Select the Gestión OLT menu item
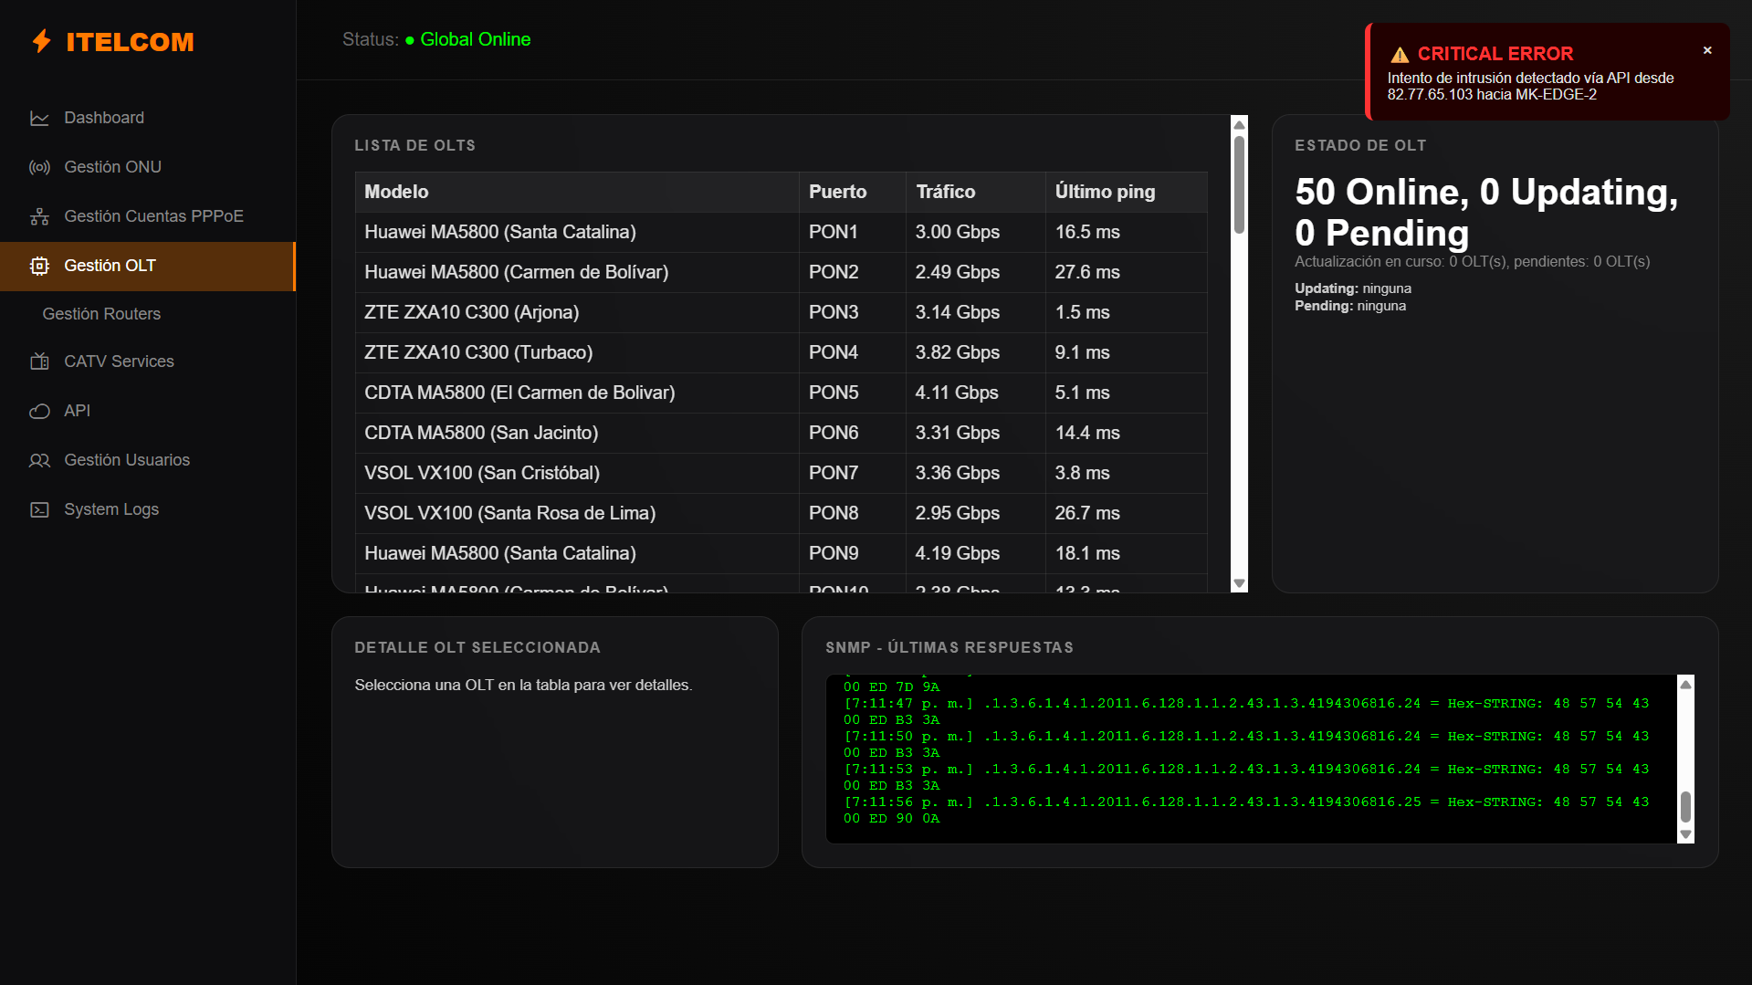Image resolution: width=1752 pixels, height=985 pixels. [148, 266]
